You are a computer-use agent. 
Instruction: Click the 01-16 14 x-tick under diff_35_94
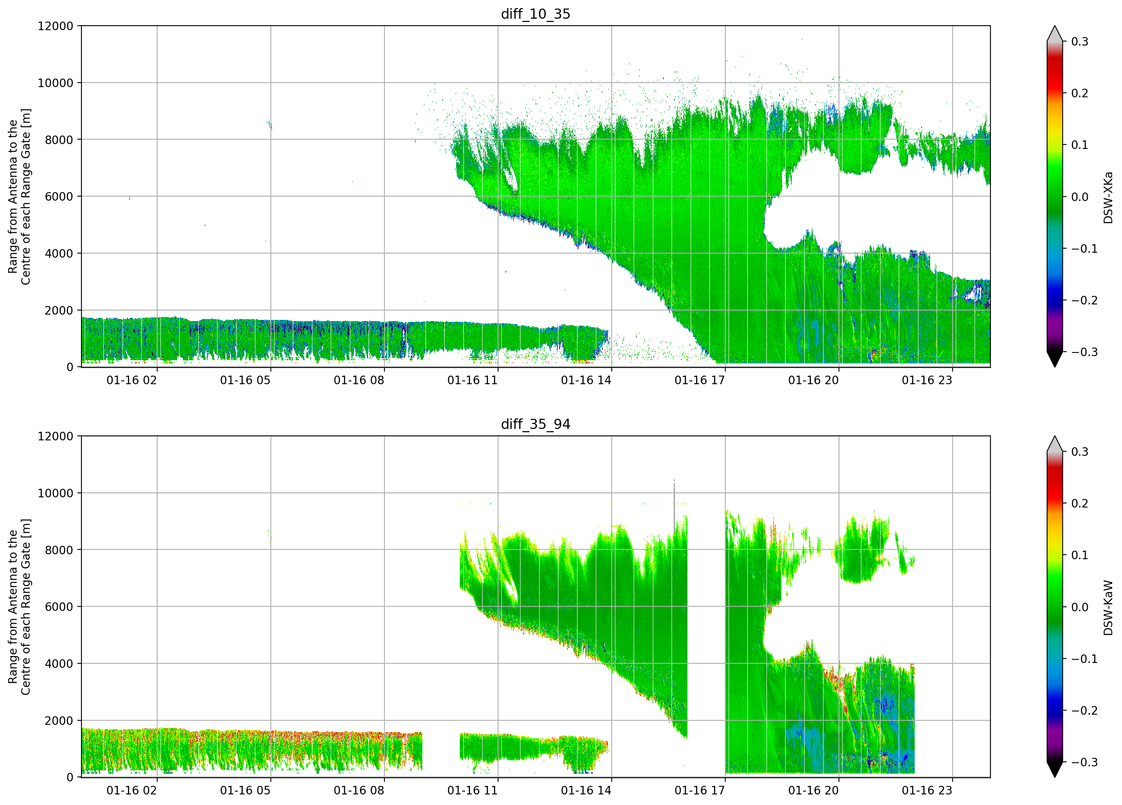click(586, 791)
